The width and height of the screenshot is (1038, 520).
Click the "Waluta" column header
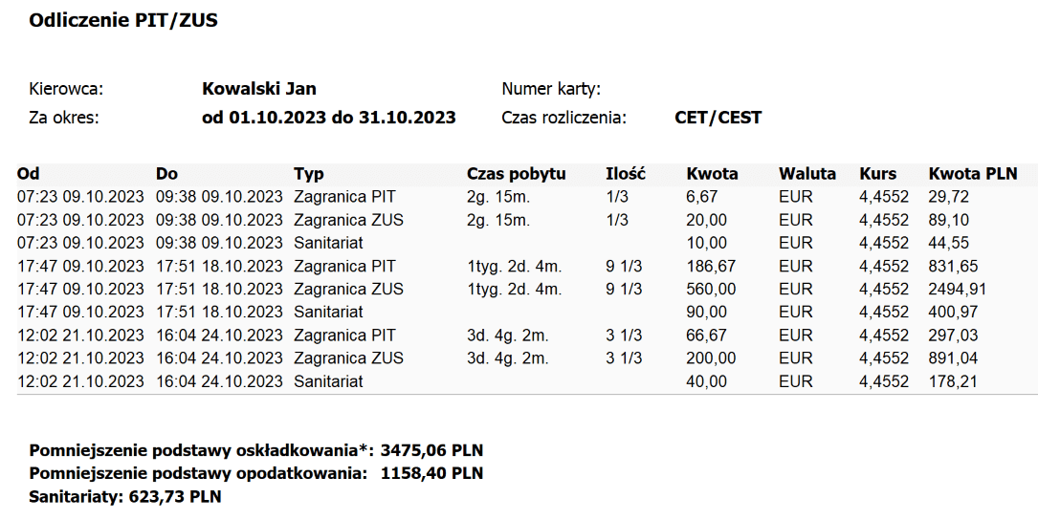(x=807, y=174)
